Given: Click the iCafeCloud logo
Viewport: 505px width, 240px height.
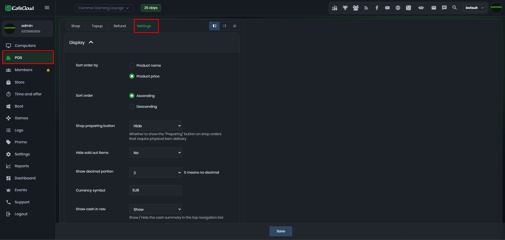Looking at the screenshot, I should coord(20,8).
